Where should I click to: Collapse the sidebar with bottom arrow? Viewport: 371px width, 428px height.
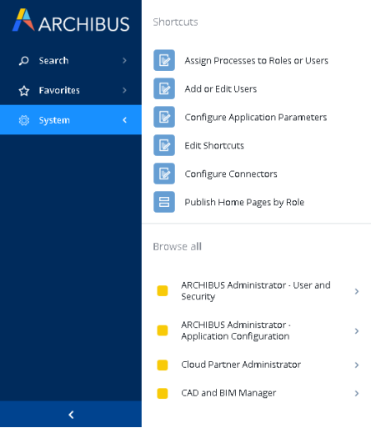(x=71, y=415)
